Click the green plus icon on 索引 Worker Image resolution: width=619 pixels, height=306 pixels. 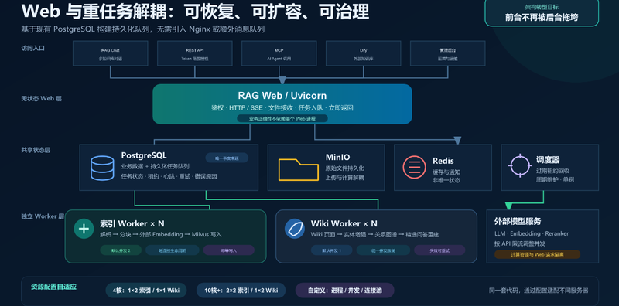[x=84, y=229]
